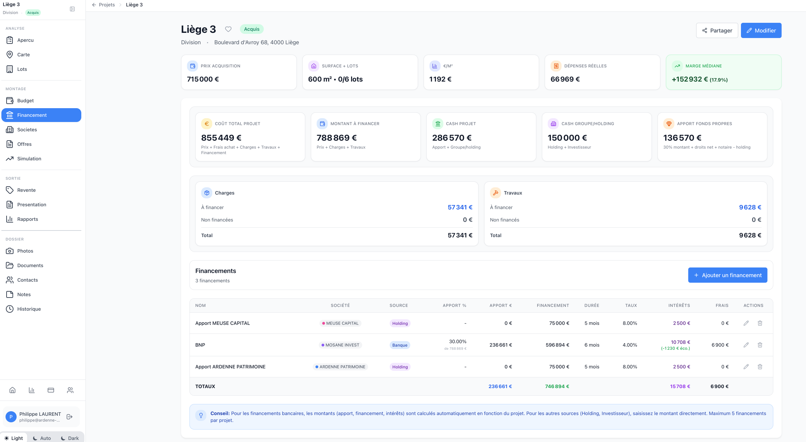
Task: Toggle the favorite heart next to Liège 3
Action: pos(228,29)
